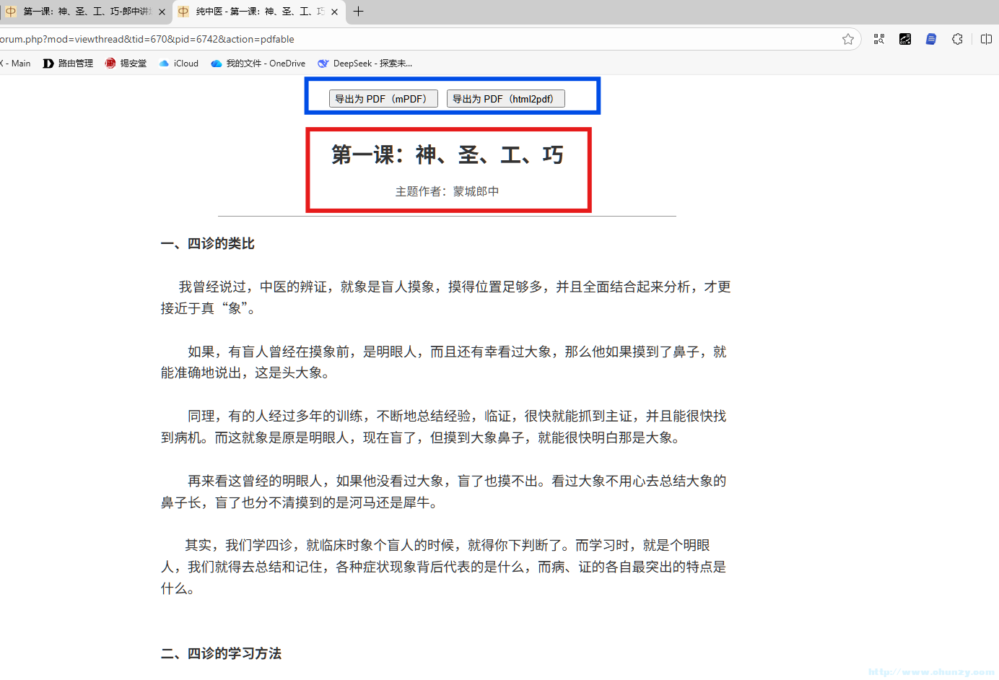
Task: Toggle the split screen view icon
Action: (x=986, y=39)
